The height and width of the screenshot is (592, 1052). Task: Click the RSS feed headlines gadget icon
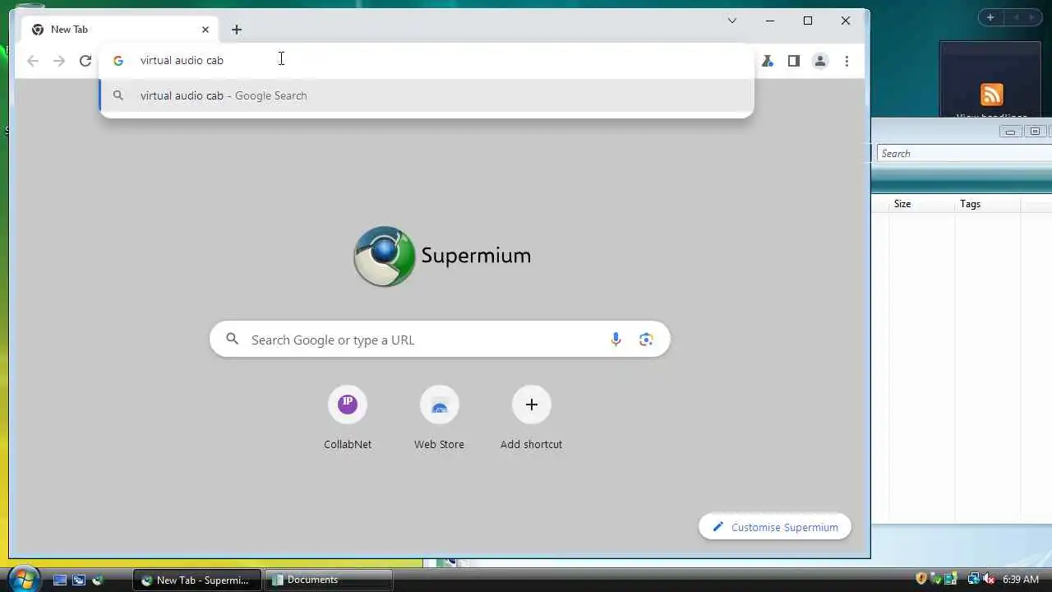point(992,95)
